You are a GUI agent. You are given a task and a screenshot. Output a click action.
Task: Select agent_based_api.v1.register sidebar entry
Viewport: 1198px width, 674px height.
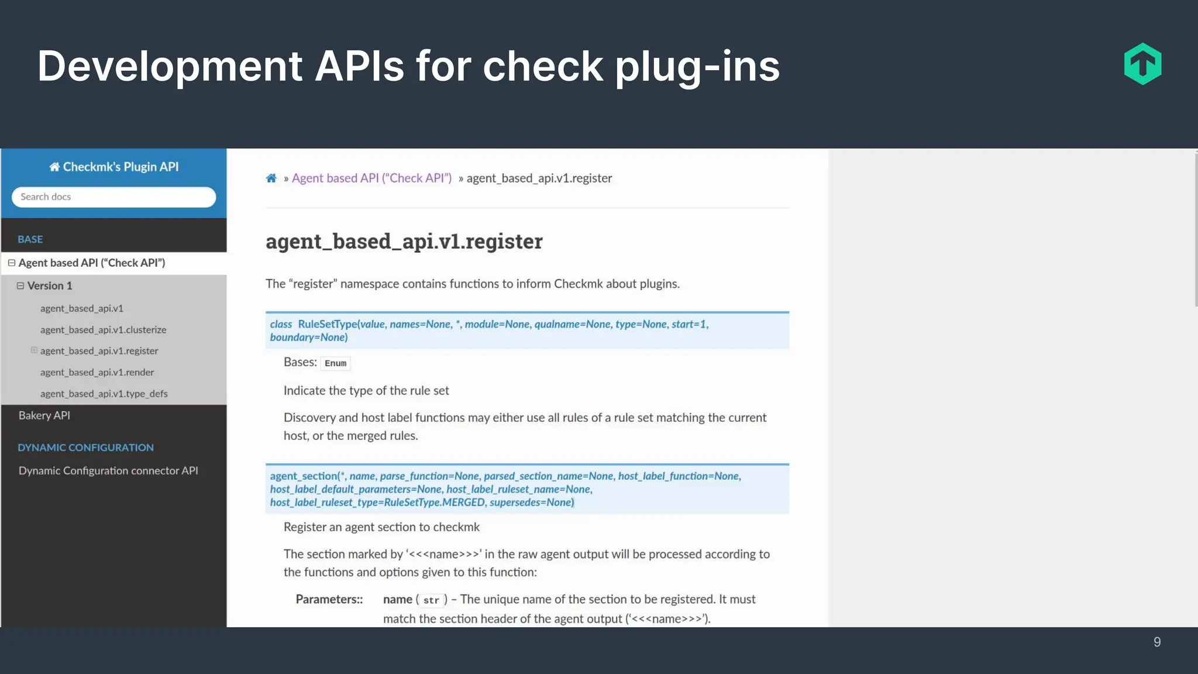[99, 350]
